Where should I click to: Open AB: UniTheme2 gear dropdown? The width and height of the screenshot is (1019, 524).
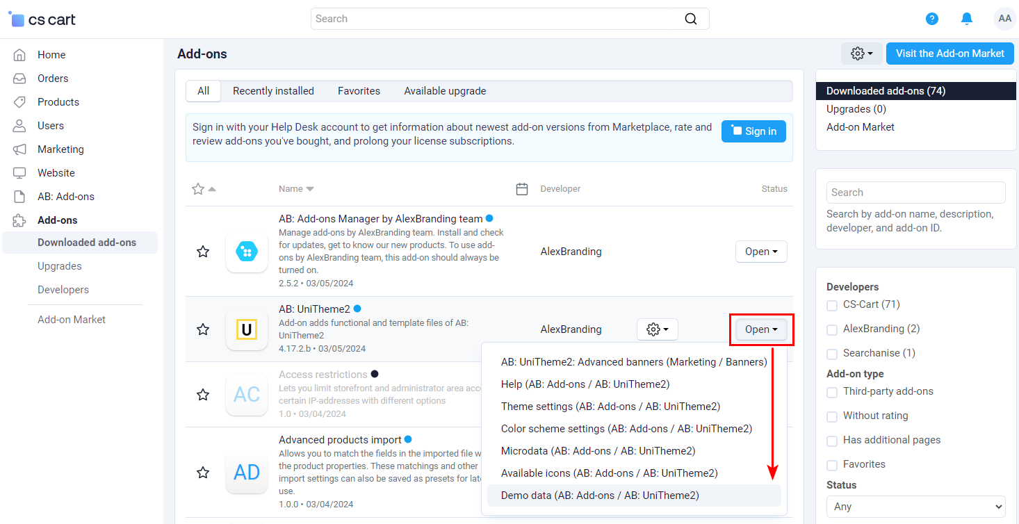click(x=658, y=329)
